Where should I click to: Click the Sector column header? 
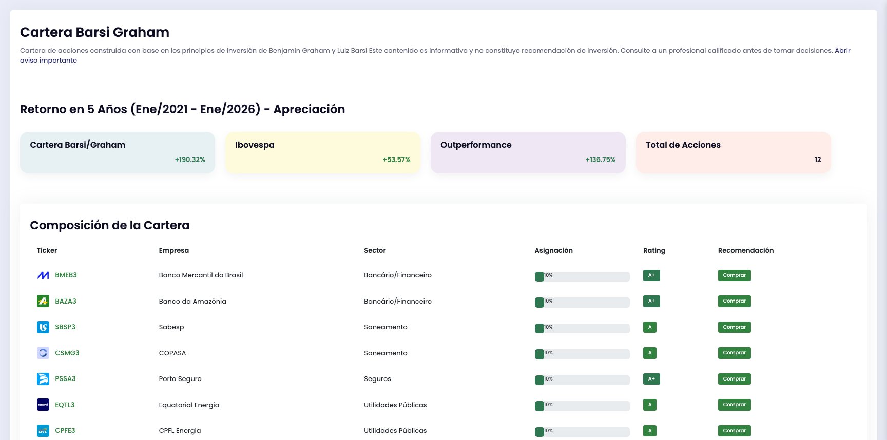[375, 250]
